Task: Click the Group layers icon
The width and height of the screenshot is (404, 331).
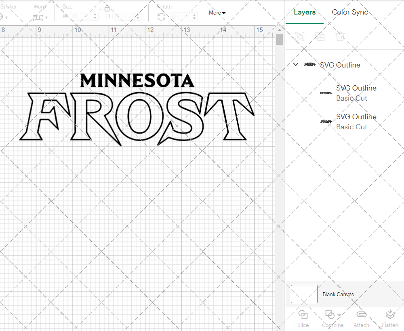Action: 300,36
